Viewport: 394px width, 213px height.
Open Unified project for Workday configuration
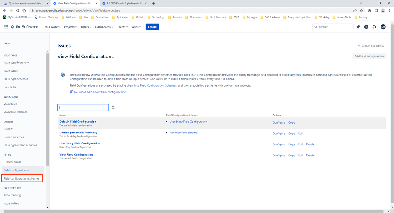point(78,132)
